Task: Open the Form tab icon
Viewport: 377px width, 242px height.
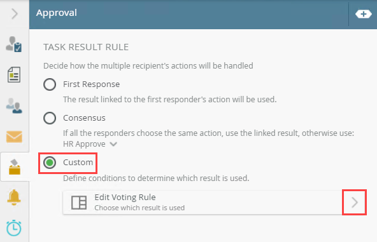Action: 14,75
